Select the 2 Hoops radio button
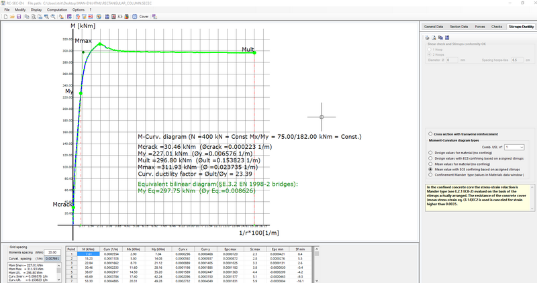Image resolution: width=537 pixels, height=283 pixels. 429,54
